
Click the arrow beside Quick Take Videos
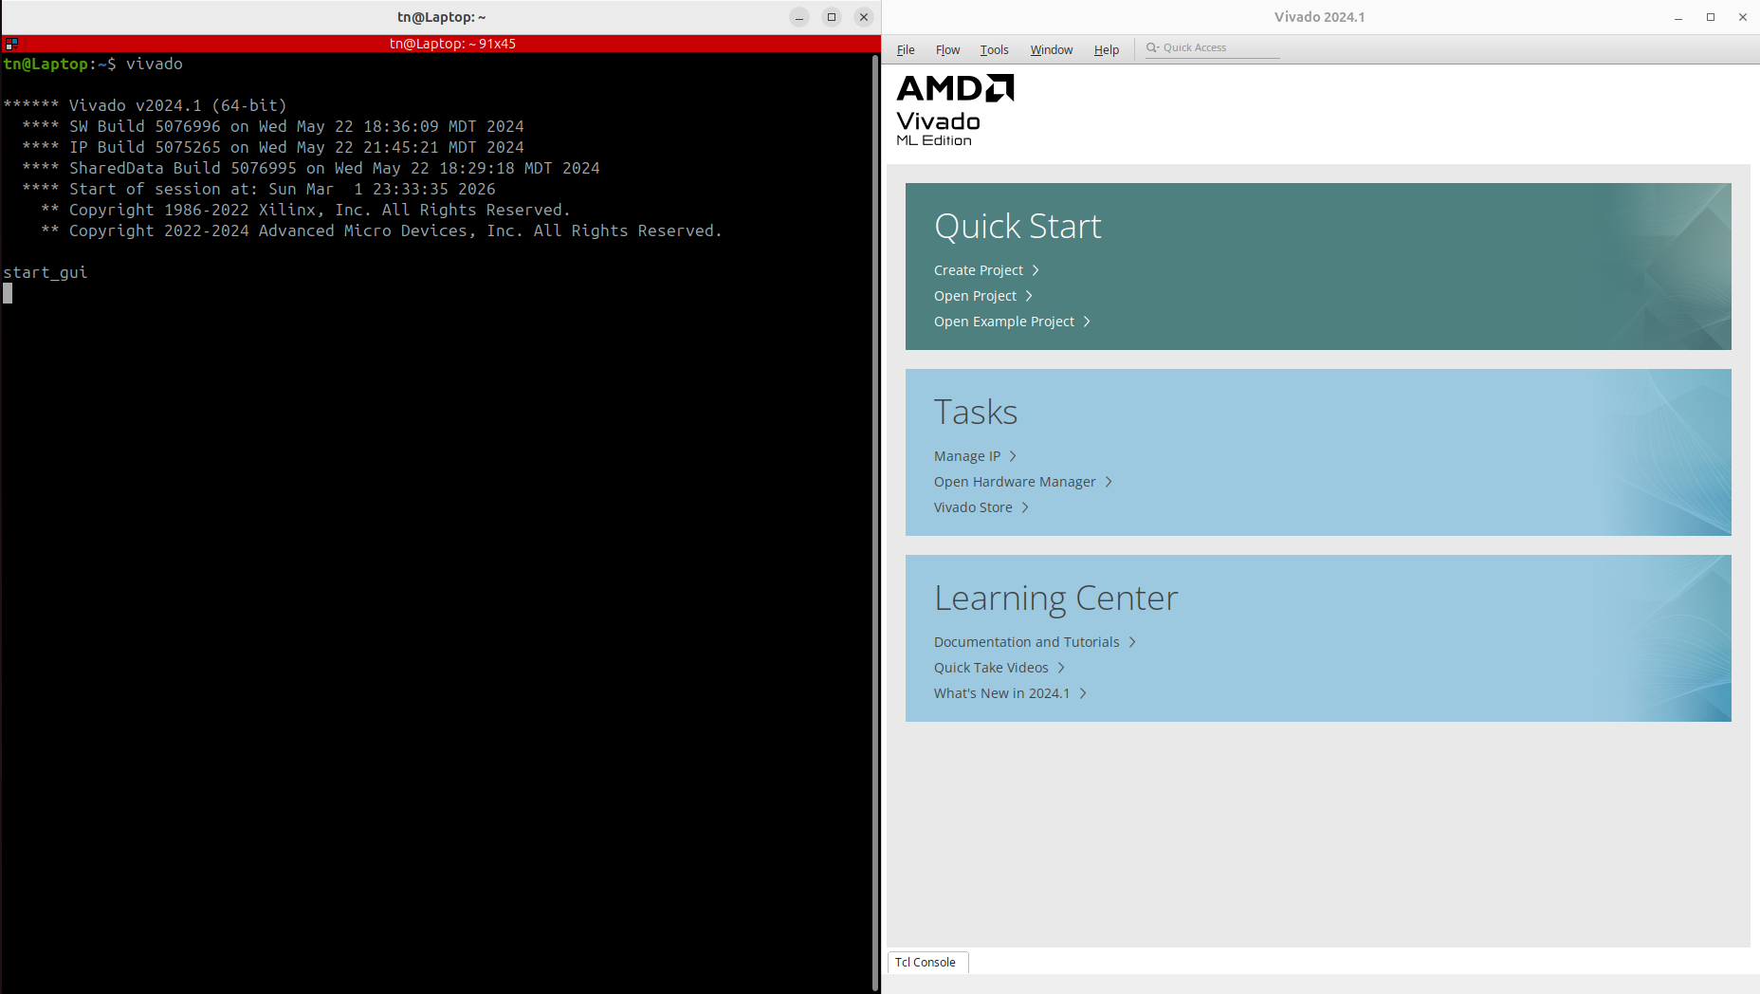pos(1061,668)
